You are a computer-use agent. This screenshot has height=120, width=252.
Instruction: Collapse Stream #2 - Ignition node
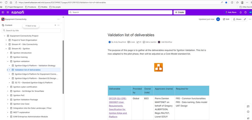click(x=6, y=49)
